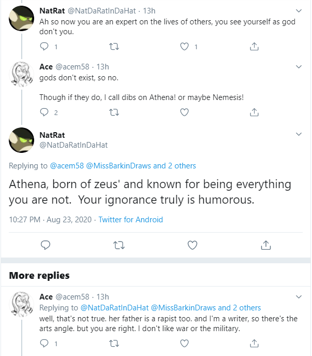Viewport: 312px width, 356px height.
Task: Like NatRat's tweet showing 1 like
Action: 184,47
